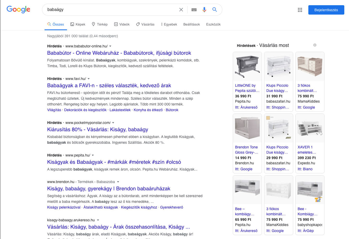Click the info icon beside Vásárlás most

coord(315,45)
